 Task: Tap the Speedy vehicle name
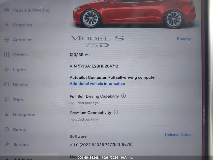click(184, 39)
